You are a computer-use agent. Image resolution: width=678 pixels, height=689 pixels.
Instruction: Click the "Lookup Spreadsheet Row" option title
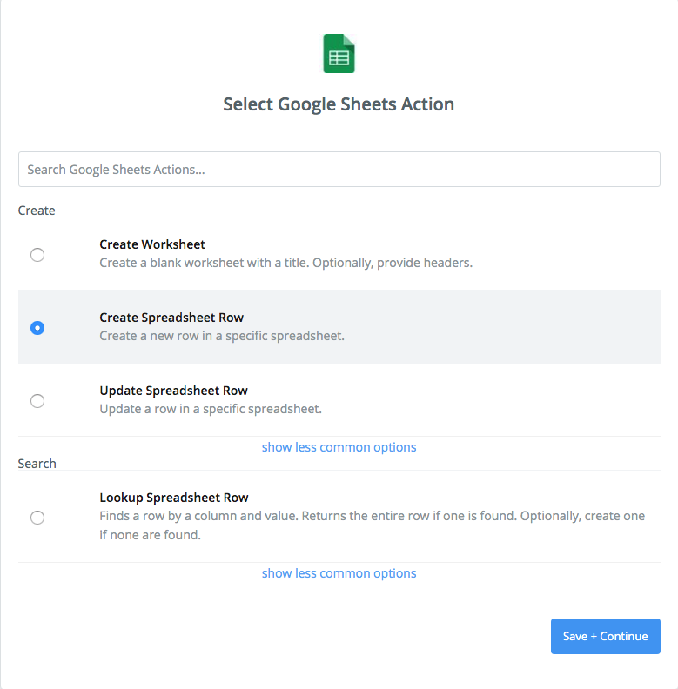174,498
